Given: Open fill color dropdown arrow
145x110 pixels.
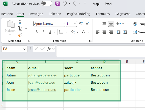Looking at the screenshot, I should click(77, 32).
